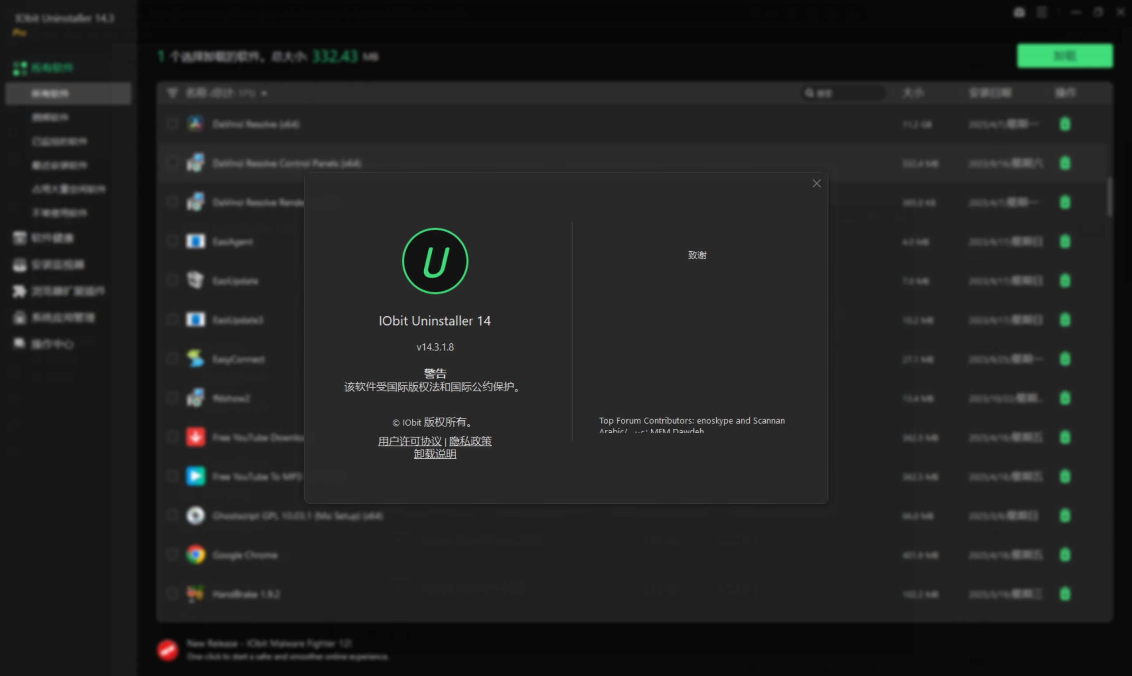Tick the checkbox beside HandBrake 1.9.2

coord(172,594)
